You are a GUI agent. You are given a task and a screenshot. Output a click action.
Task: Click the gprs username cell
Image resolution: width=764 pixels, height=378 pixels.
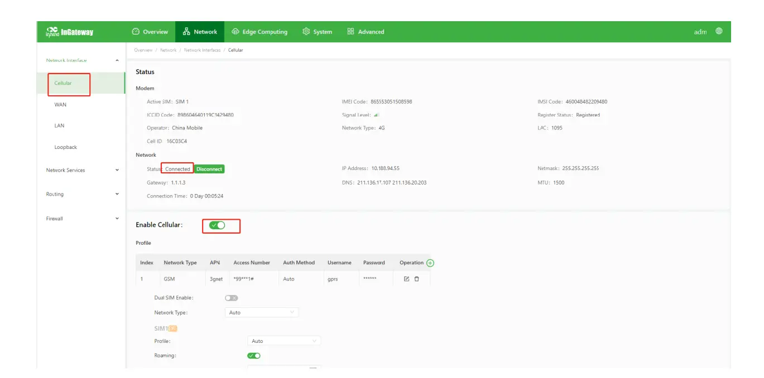(333, 279)
